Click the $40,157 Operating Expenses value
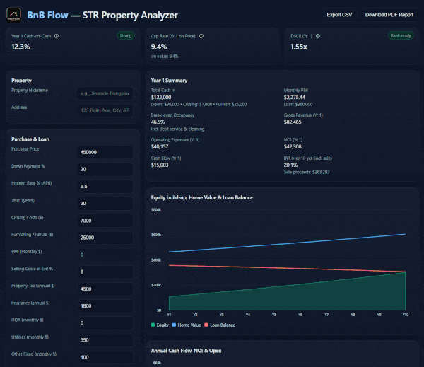 pyautogui.click(x=160, y=146)
